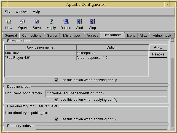Click the Add... button
177x133 pixels.
(x=158, y=47)
